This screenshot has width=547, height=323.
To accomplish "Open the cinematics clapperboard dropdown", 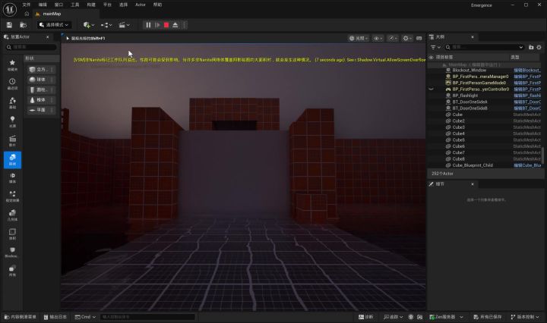I will (124, 25).
